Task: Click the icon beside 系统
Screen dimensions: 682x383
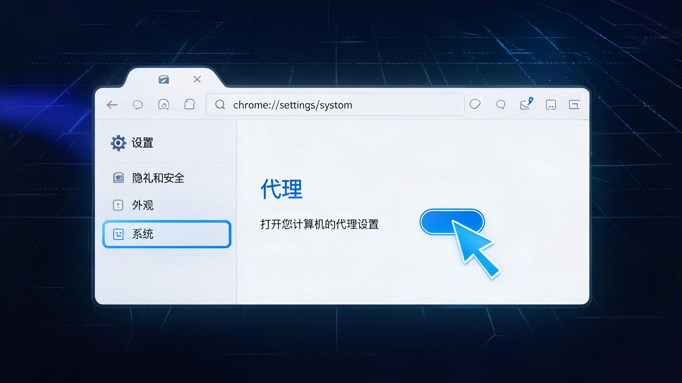Action: coord(118,234)
